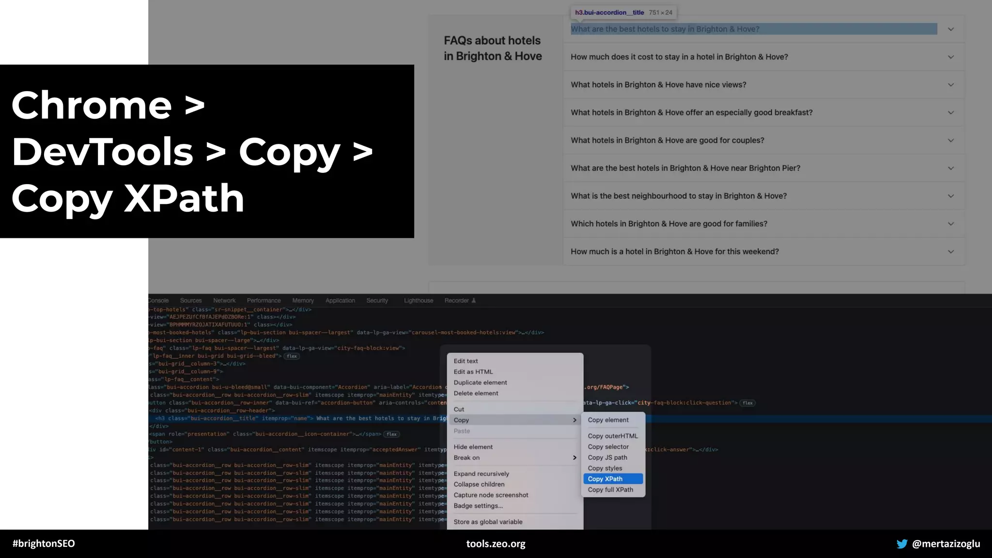Screen dimensions: 992x558
Task: Expand 'especially good breakfast' FAQ chevron
Action: 951,112
